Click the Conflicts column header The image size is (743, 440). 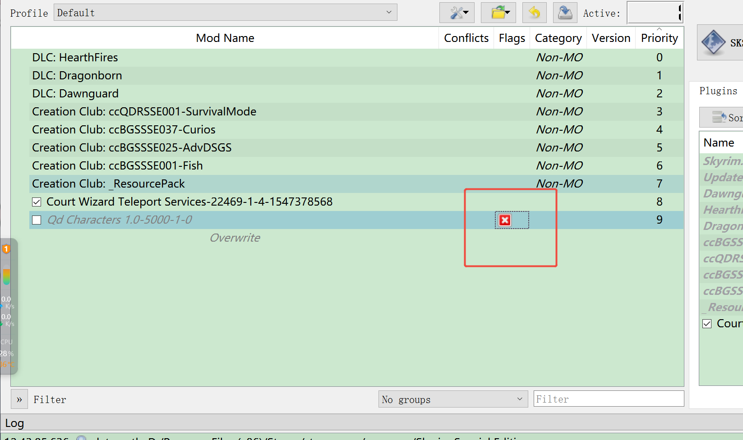466,38
